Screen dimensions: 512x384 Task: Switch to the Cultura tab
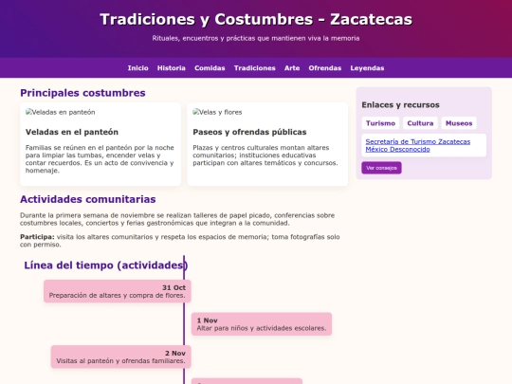tap(420, 123)
